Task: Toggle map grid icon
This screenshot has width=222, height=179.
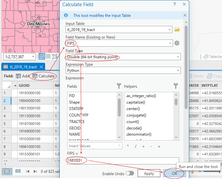Action: click(48, 56)
